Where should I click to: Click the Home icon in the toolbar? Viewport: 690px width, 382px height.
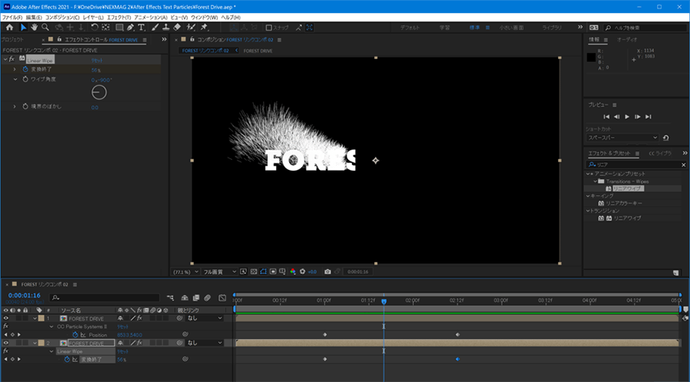pyautogui.click(x=9, y=28)
